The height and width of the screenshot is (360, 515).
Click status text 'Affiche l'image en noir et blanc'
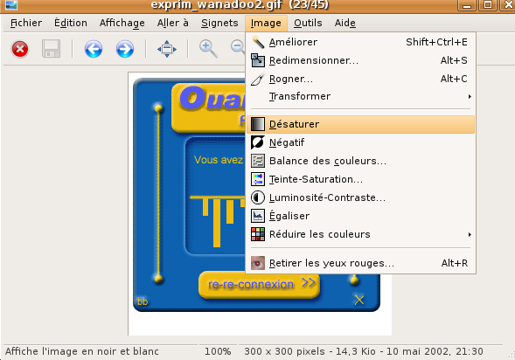[82, 351]
